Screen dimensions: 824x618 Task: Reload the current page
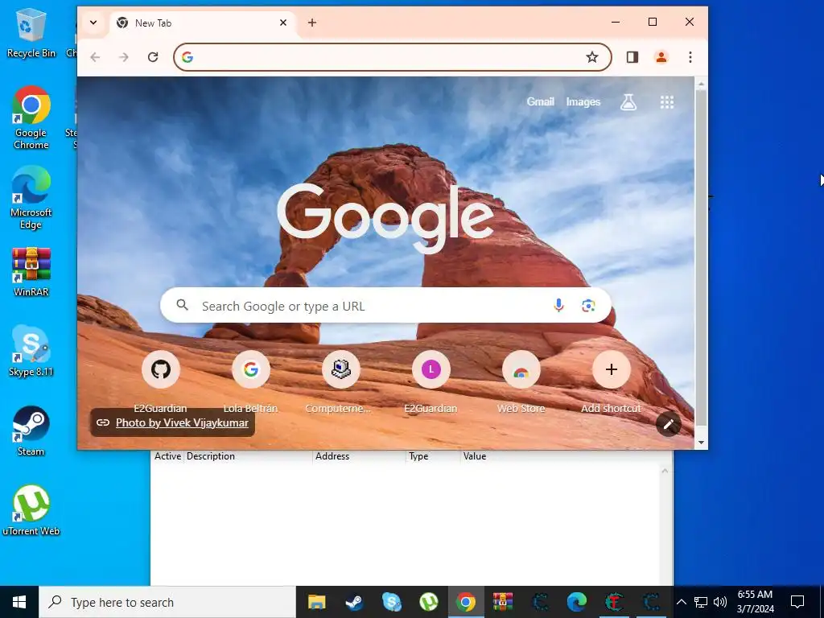coord(153,57)
